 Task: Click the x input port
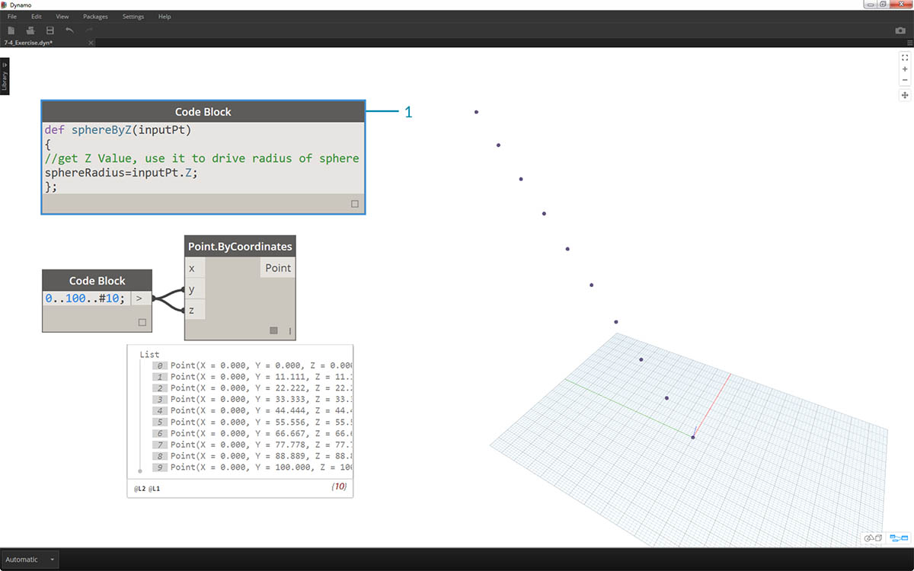(x=194, y=268)
